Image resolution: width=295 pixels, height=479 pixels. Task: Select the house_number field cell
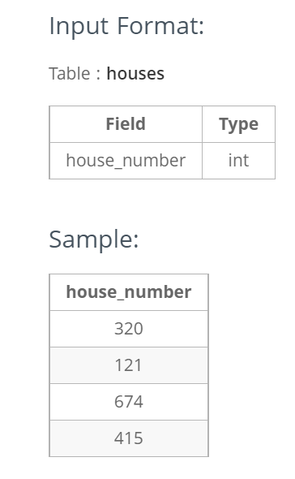126,161
